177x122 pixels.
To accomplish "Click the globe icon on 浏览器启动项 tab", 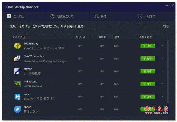I will tap(53, 17).
